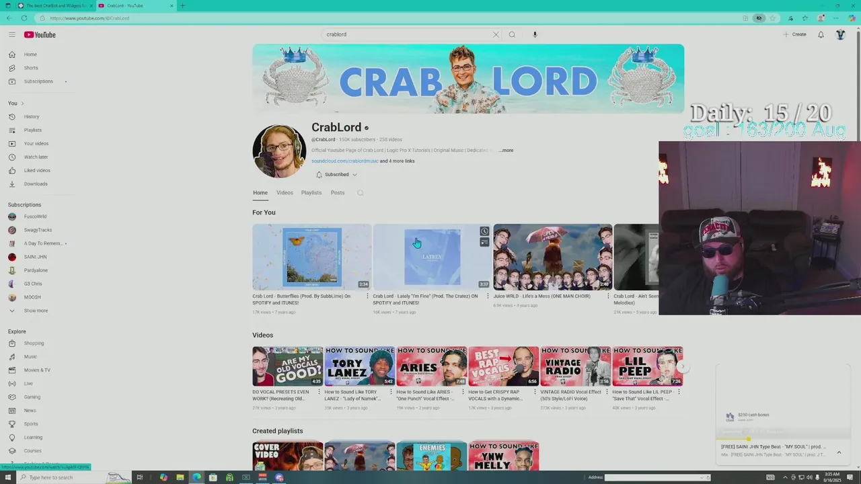Switch to the Videos tab
This screenshot has width=861, height=484.
285,193
